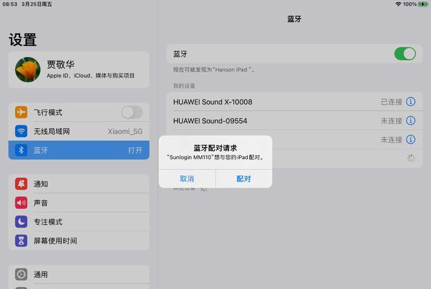Tap the 打开 status on Bluetooth row

click(135, 150)
